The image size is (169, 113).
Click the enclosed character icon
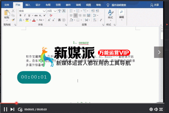click(x=64, y=20)
